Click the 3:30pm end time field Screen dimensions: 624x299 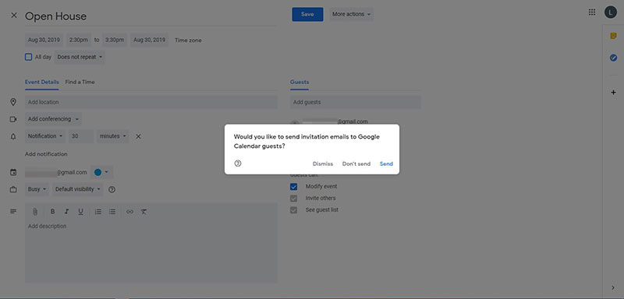tap(115, 40)
